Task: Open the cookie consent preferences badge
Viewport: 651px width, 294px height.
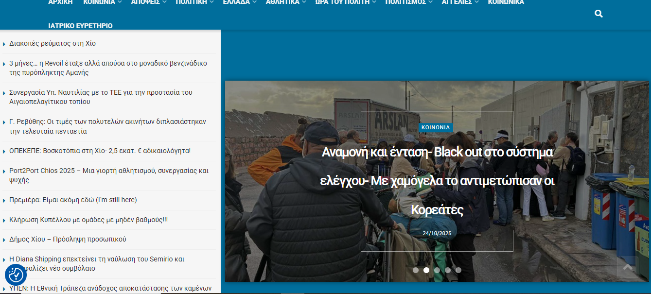Action: 16,275
